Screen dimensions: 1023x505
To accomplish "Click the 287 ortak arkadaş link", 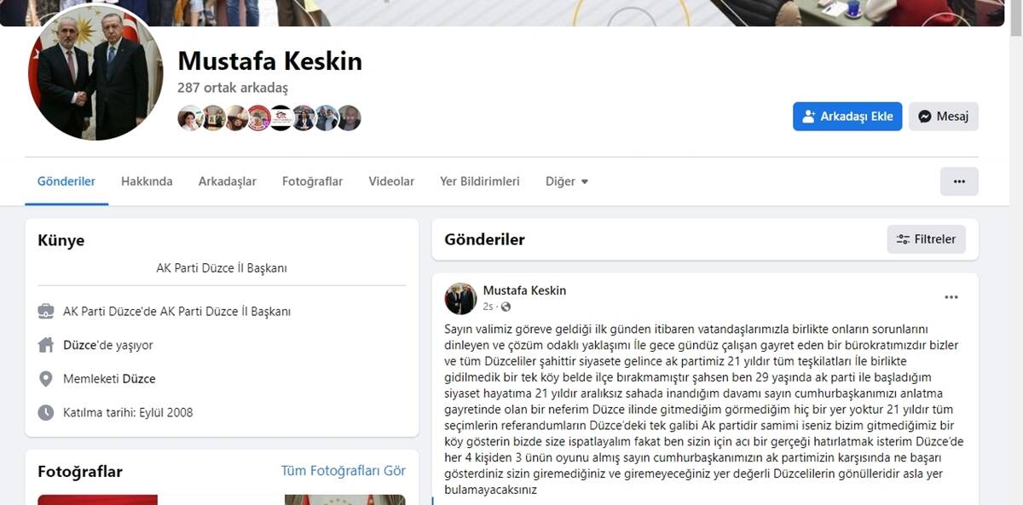I will [233, 88].
